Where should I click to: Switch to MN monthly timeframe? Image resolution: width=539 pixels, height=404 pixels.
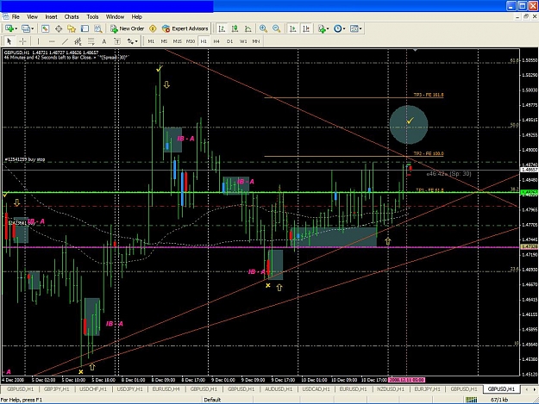coord(256,41)
